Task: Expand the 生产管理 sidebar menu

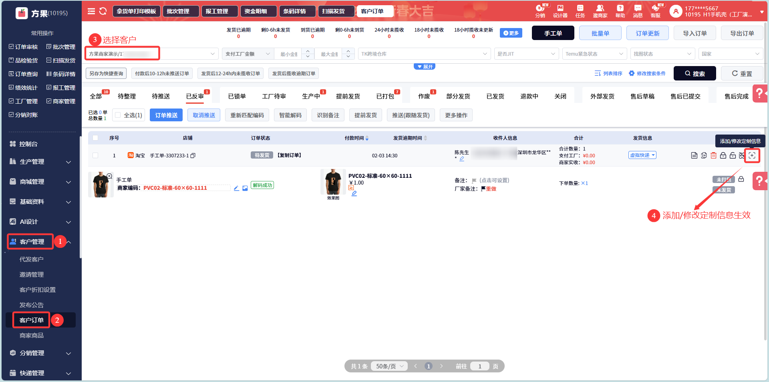Action: (41, 162)
